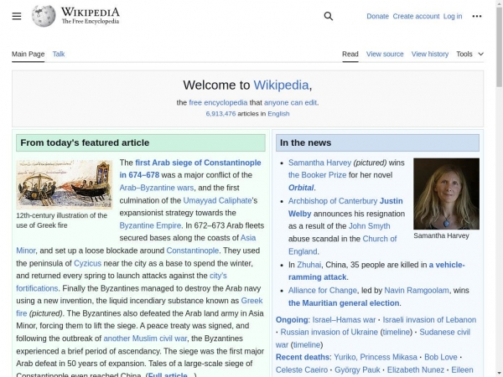Open the free encyclopedia link

(x=218, y=102)
